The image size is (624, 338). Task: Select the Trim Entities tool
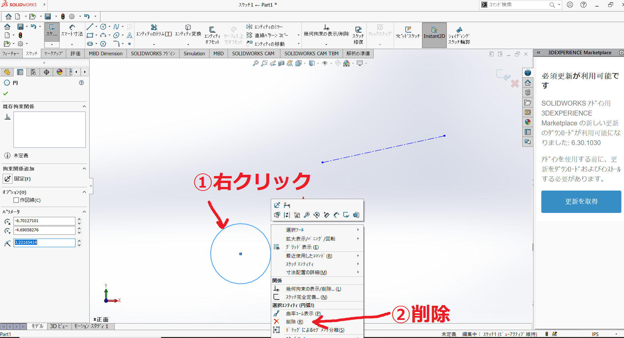click(154, 31)
